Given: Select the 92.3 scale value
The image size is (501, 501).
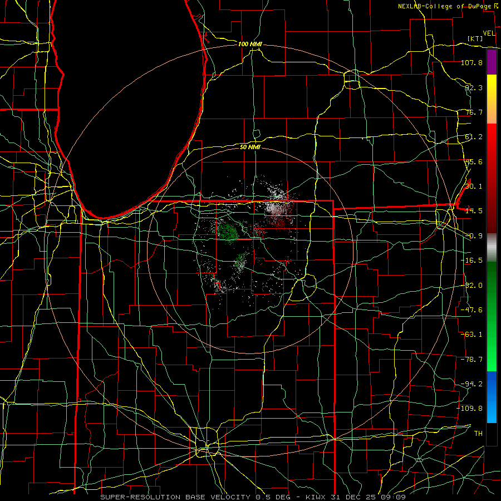Looking at the screenshot, I should (x=474, y=87).
